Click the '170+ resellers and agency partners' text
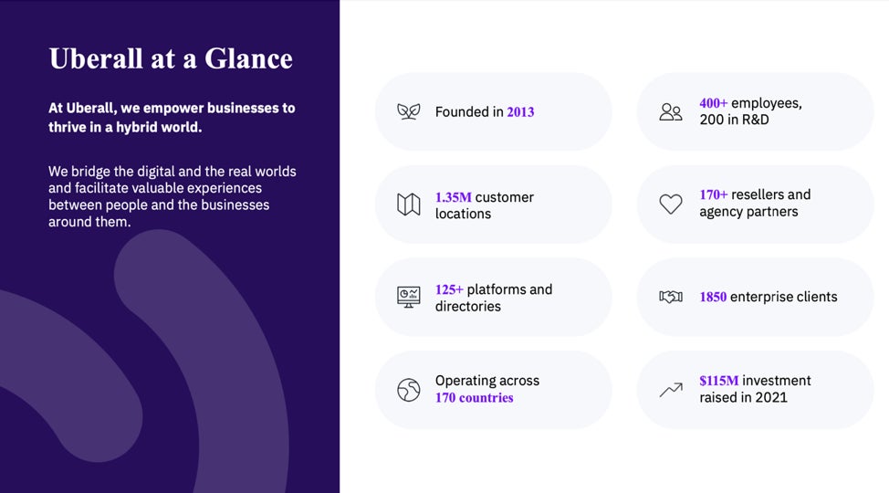The height and width of the screenshot is (493, 889). pos(755,203)
